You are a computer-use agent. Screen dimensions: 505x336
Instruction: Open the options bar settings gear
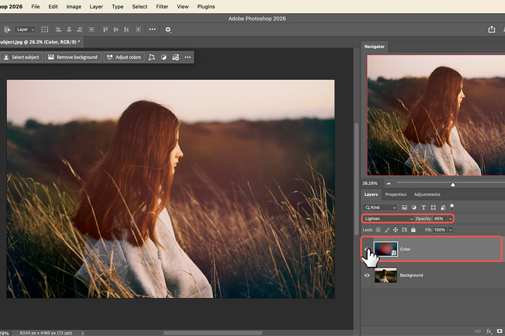click(x=168, y=29)
